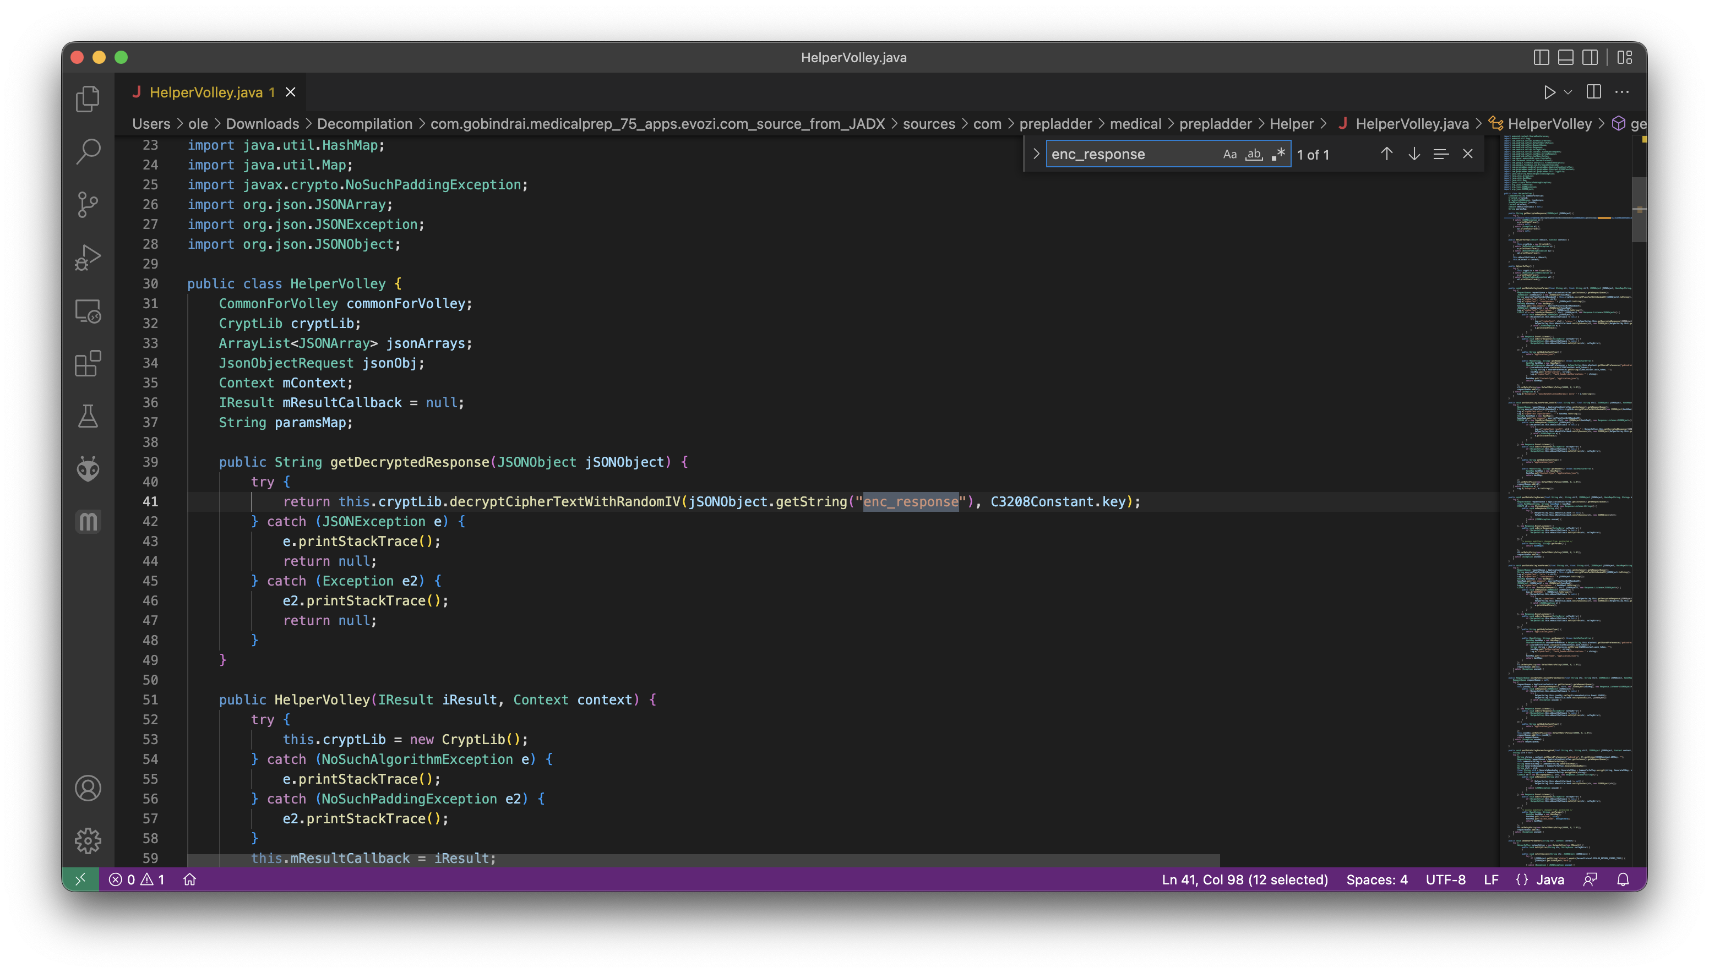The image size is (1709, 973).
Task: Click 'C3208Constant.key' on line 41
Action: [1057, 501]
